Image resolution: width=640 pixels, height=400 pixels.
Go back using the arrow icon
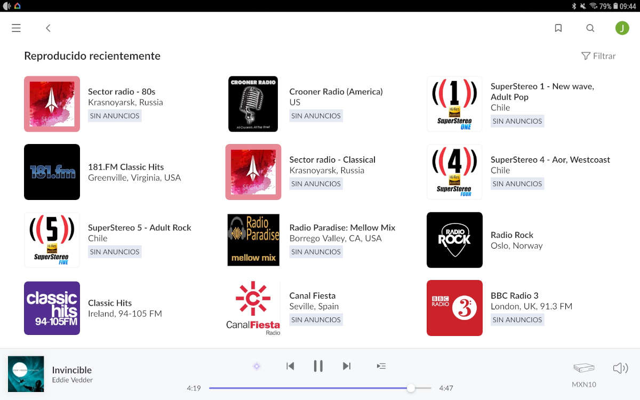click(48, 28)
